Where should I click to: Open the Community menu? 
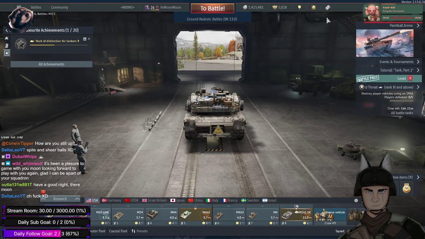click(x=59, y=7)
